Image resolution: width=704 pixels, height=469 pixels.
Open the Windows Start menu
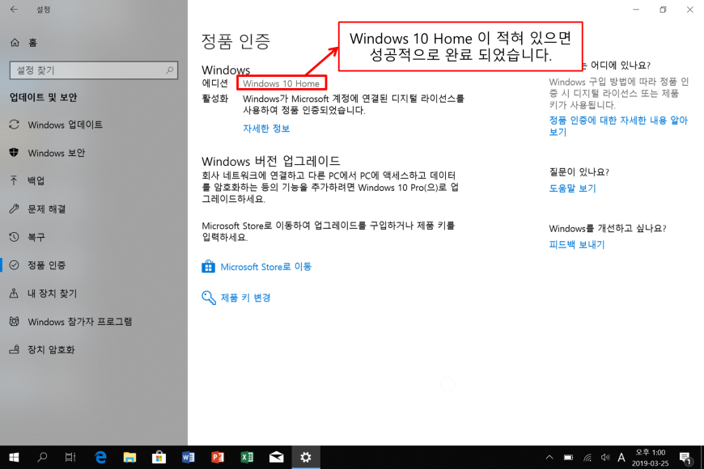click(14, 458)
